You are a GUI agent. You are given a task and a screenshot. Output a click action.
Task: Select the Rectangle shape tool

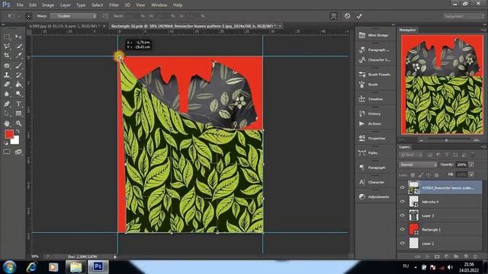18,113
